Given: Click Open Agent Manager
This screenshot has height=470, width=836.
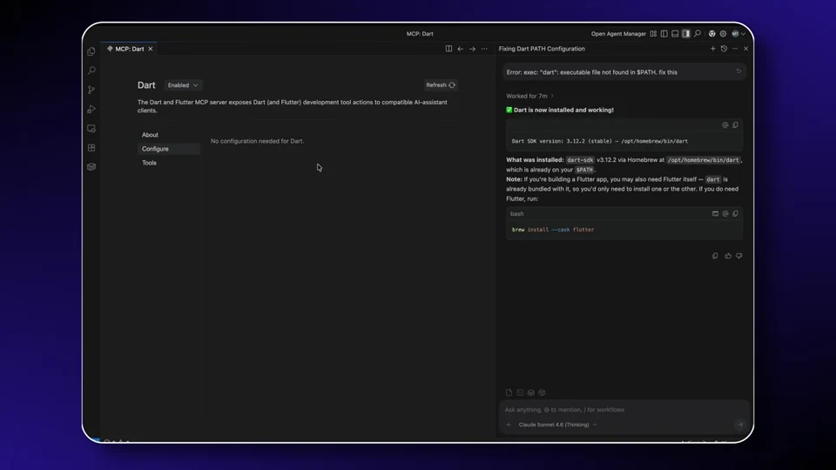Looking at the screenshot, I should 618,34.
